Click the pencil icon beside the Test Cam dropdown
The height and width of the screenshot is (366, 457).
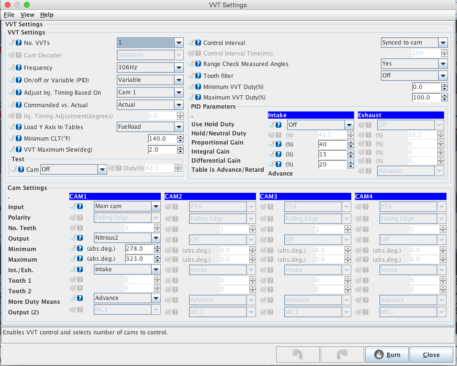[14, 169]
